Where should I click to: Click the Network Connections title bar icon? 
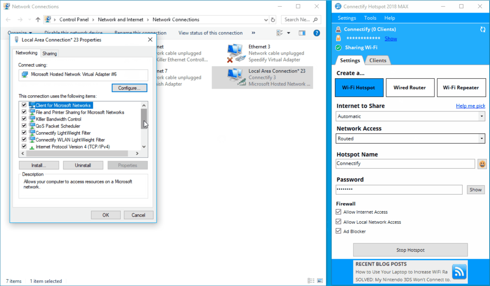(x=7, y=6)
